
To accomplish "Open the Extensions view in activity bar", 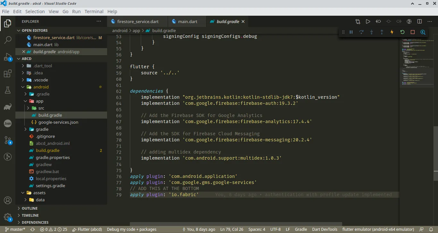I will (7, 74).
